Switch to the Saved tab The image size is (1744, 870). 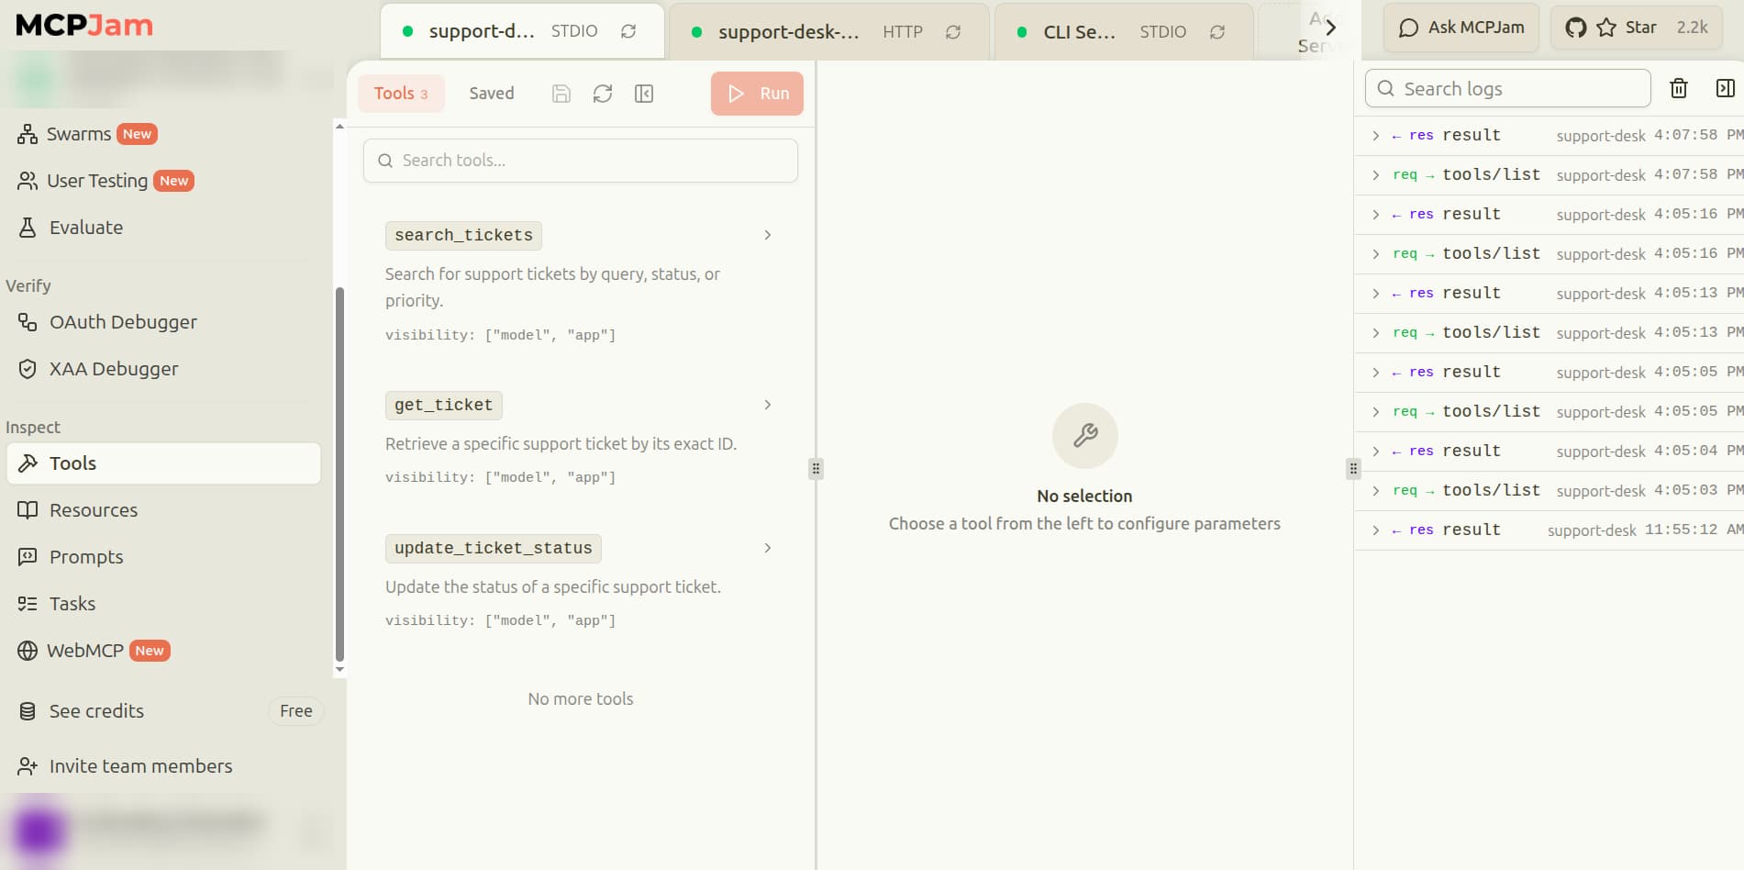492,94
